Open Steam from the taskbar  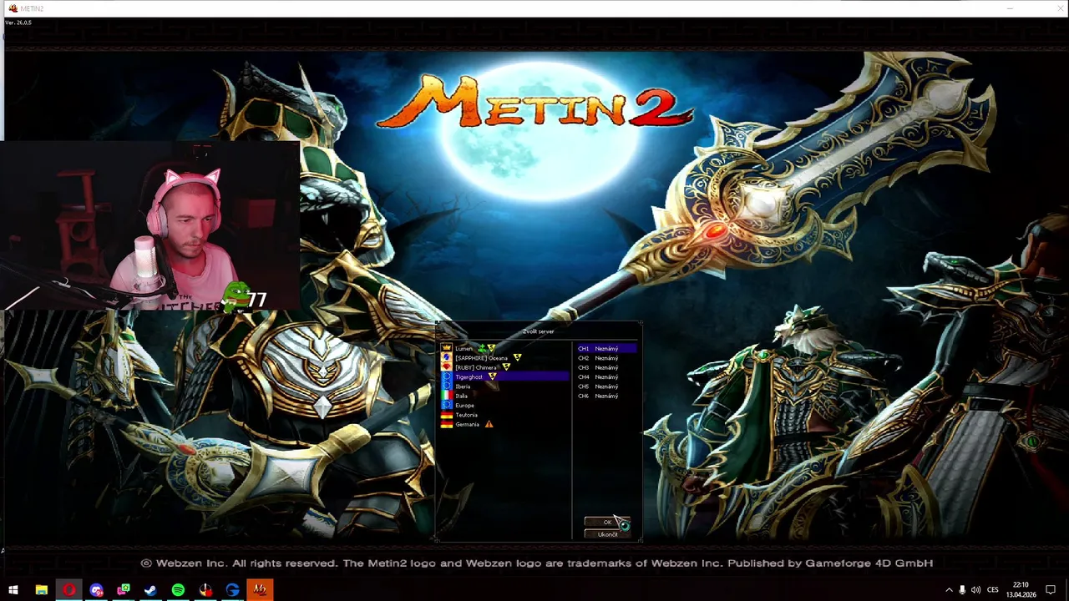pyautogui.click(x=150, y=590)
